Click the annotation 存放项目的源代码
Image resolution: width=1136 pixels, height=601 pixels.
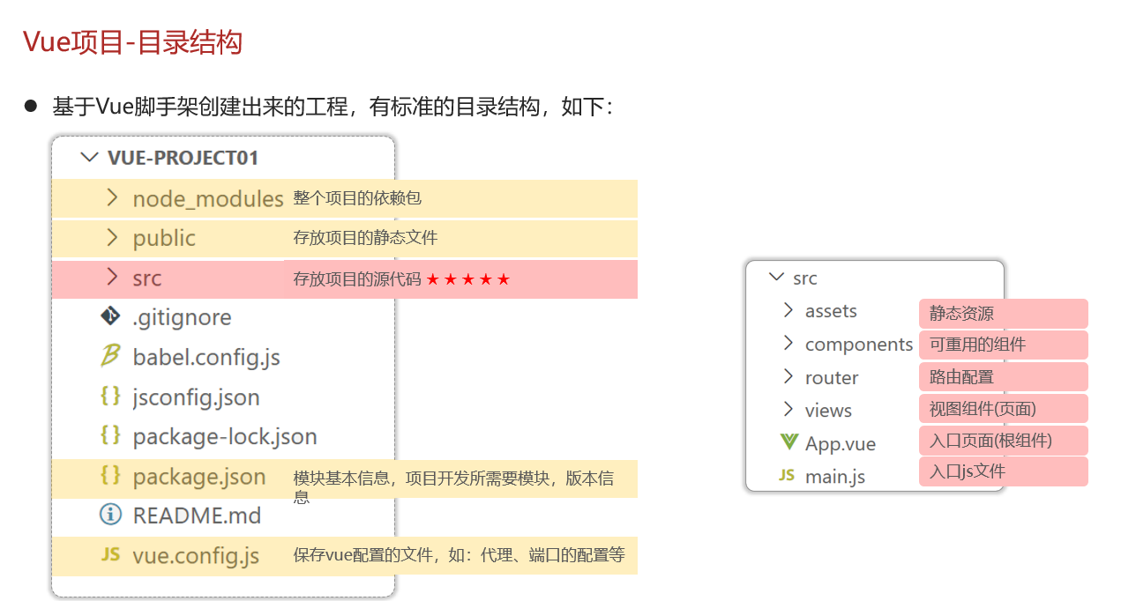(x=357, y=279)
